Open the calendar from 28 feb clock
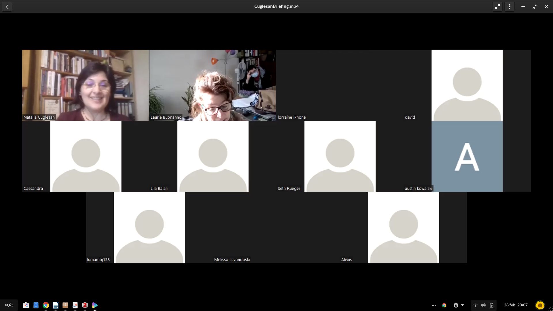553x311 pixels. point(516,305)
